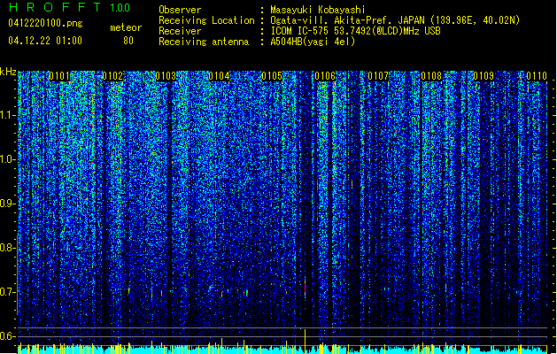This screenshot has width=557, height=354.
Task: Click the 0101 time marker
Action: (59, 76)
